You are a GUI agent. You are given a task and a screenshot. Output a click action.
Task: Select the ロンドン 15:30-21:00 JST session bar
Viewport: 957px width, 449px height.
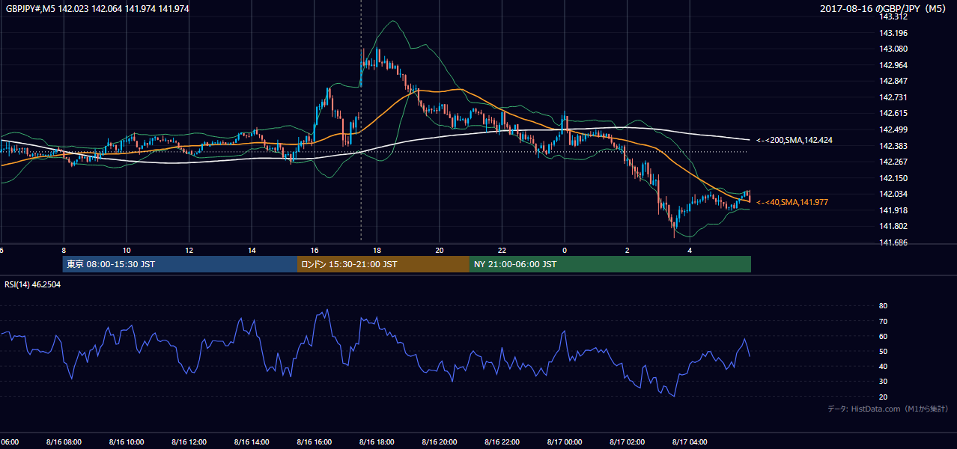click(383, 264)
